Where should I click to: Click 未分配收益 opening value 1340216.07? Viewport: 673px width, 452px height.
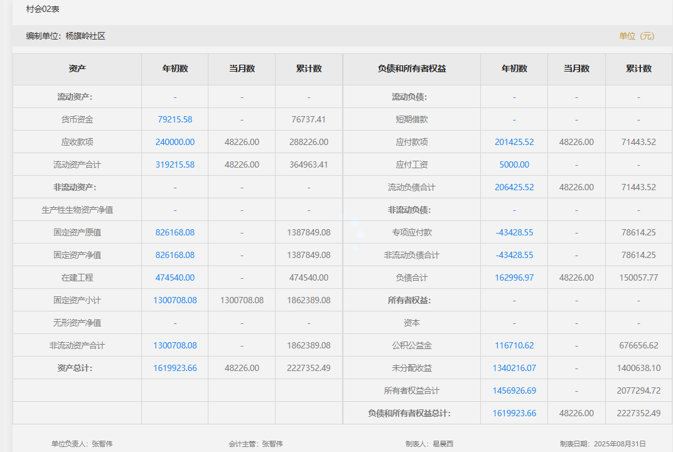514,368
